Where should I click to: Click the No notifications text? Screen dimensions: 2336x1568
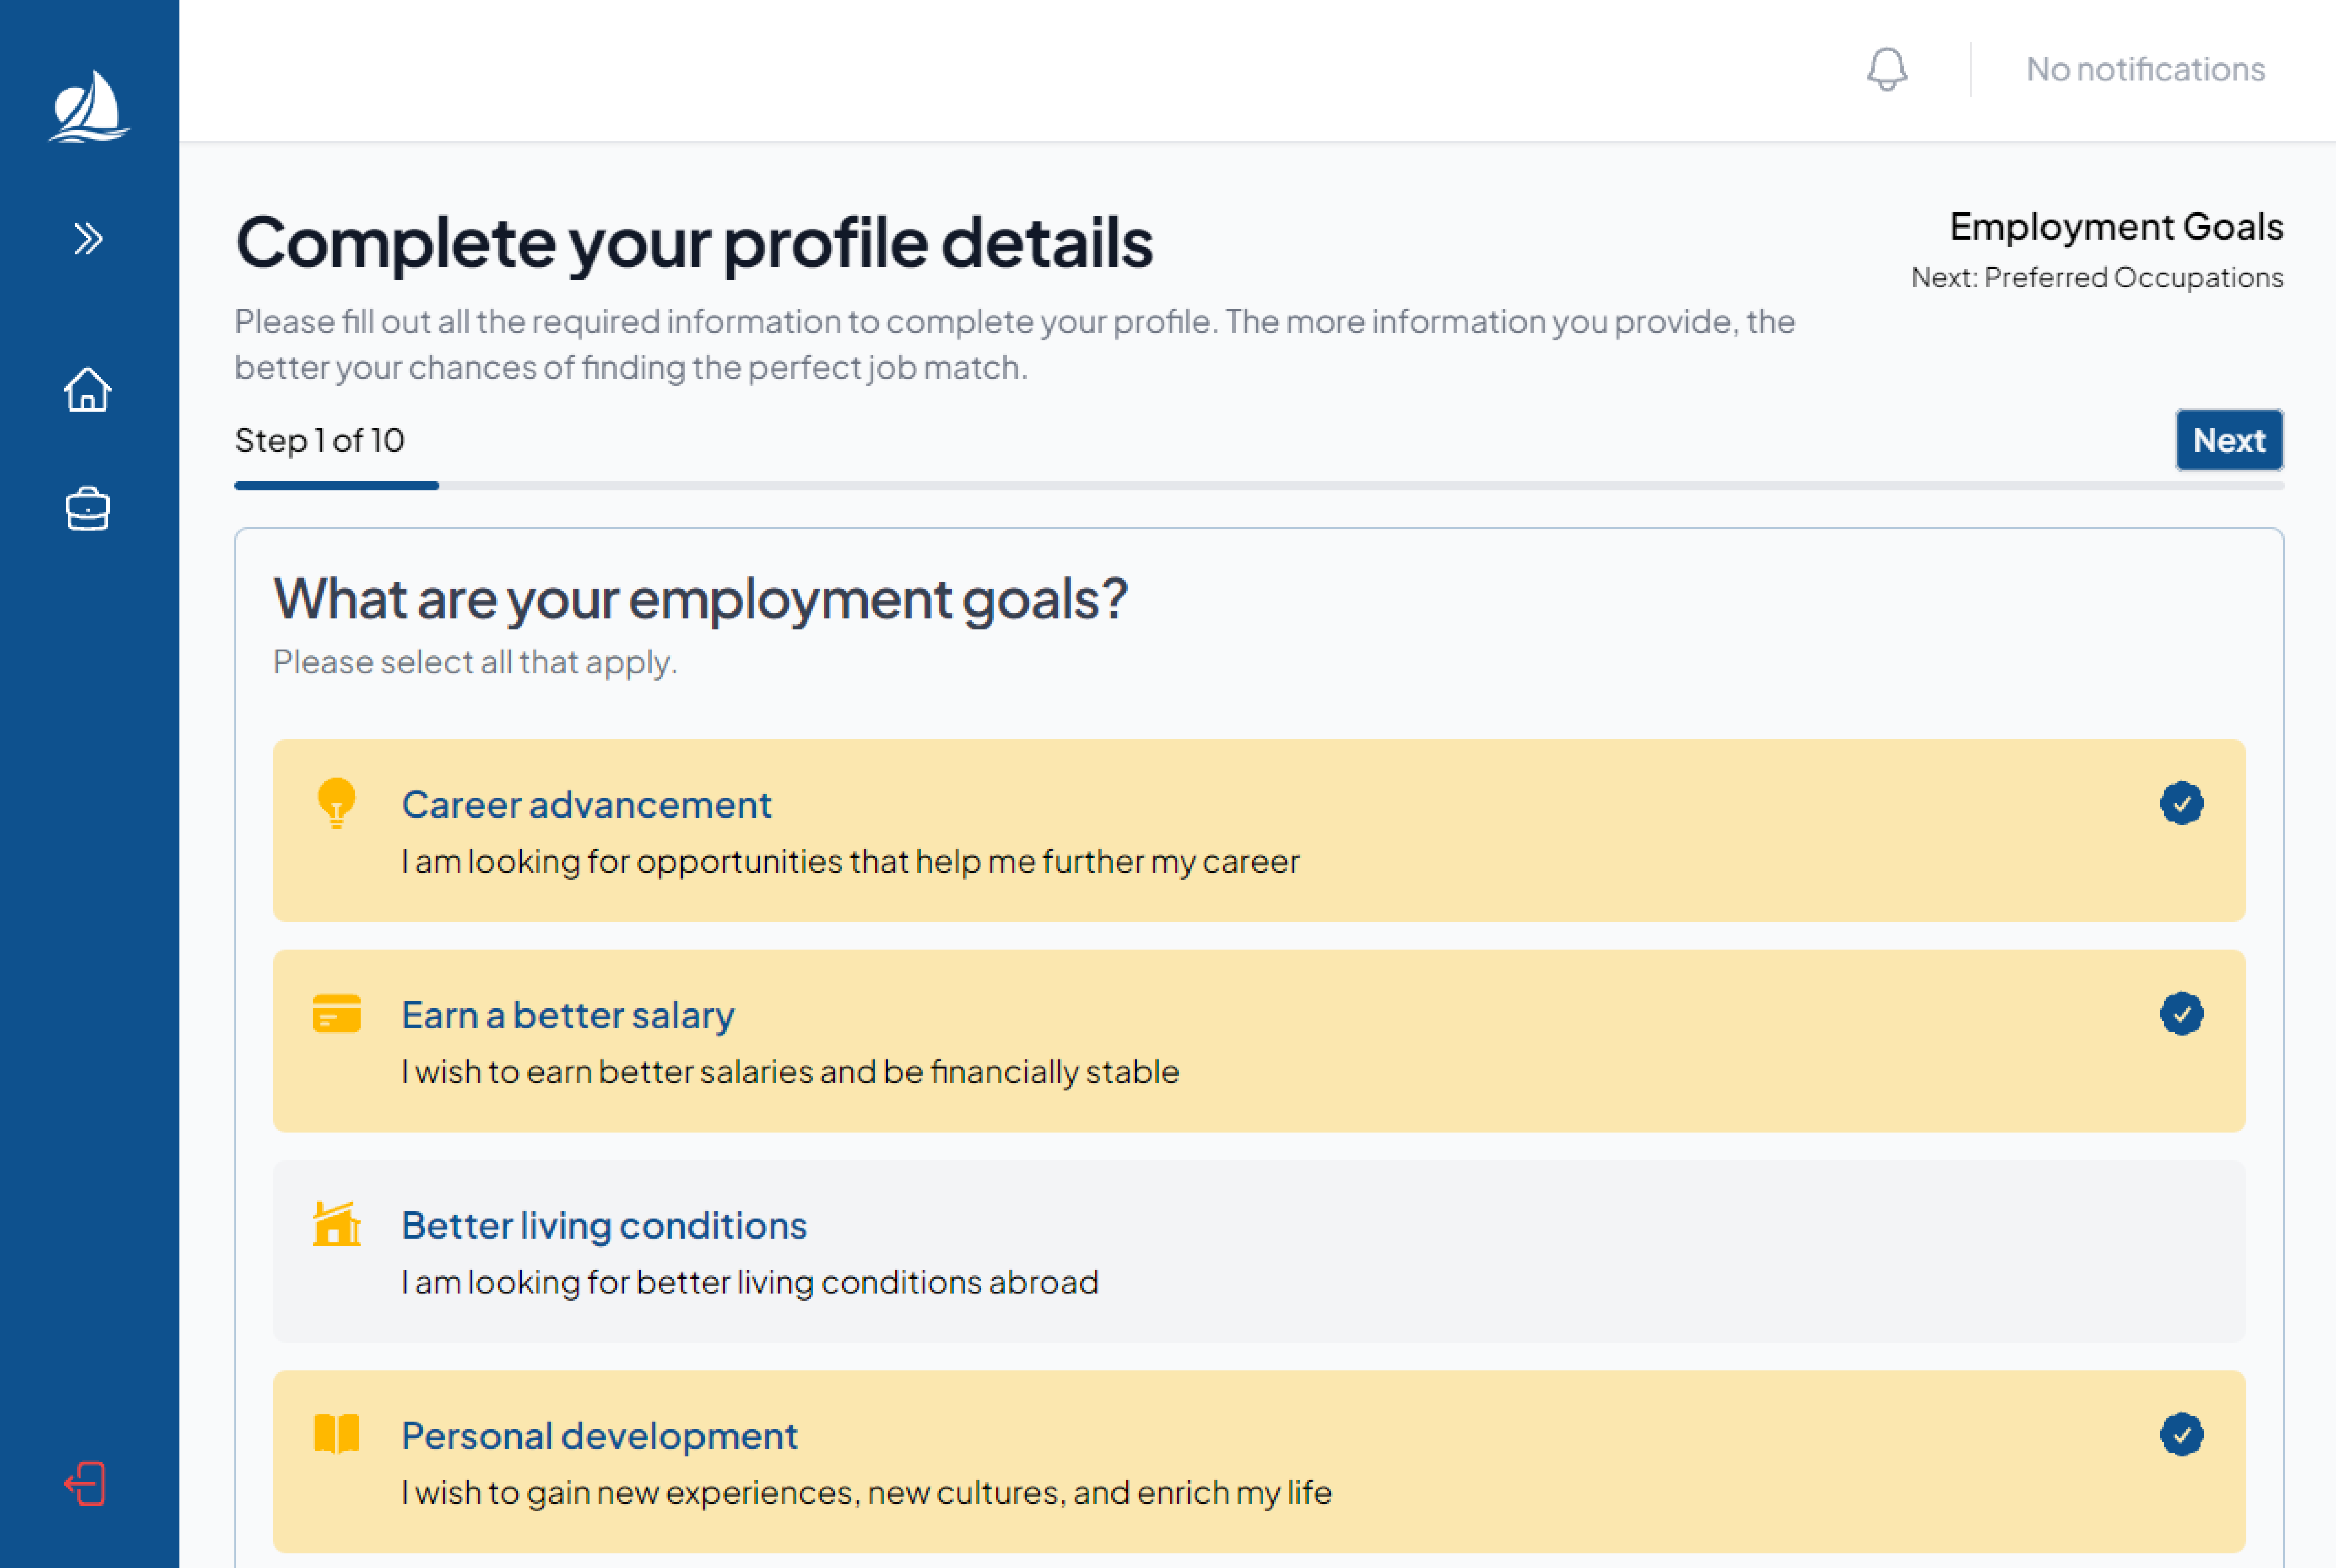coord(2145,69)
